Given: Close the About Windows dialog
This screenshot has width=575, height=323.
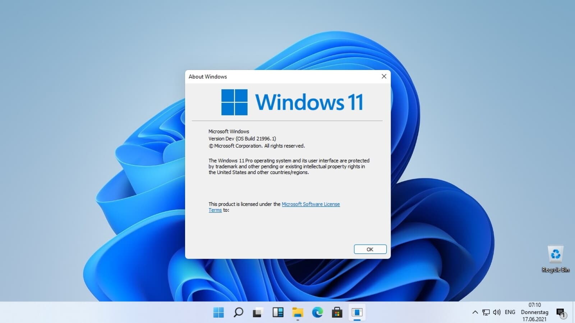Looking at the screenshot, I should click(x=384, y=76).
